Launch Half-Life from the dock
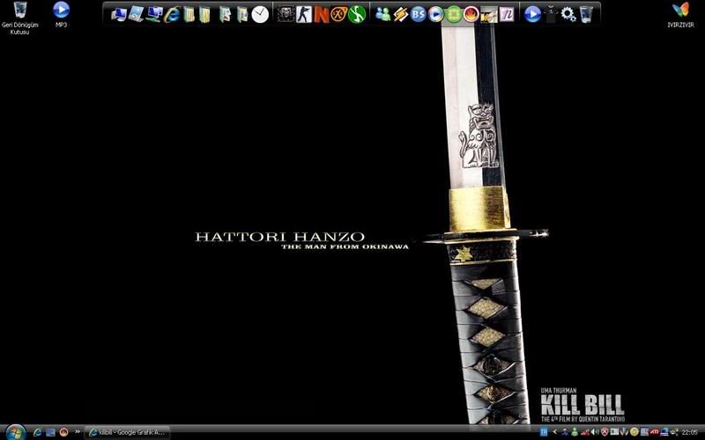 coord(338,15)
